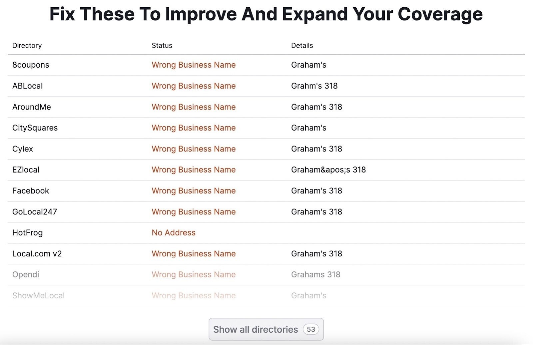Click Wrong Business Name status for Local.com v2
533x345 pixels.
pyautogui.click(x=194, y=254)
